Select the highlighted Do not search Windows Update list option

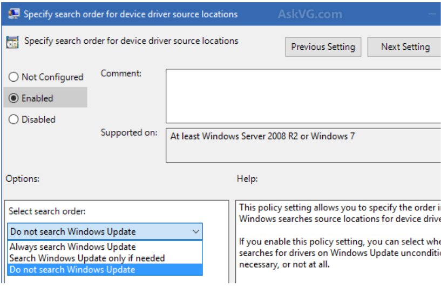pyautogui.click(x=72, y=270)
